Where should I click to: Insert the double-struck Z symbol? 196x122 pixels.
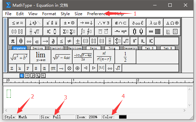[x=13, y=68]
